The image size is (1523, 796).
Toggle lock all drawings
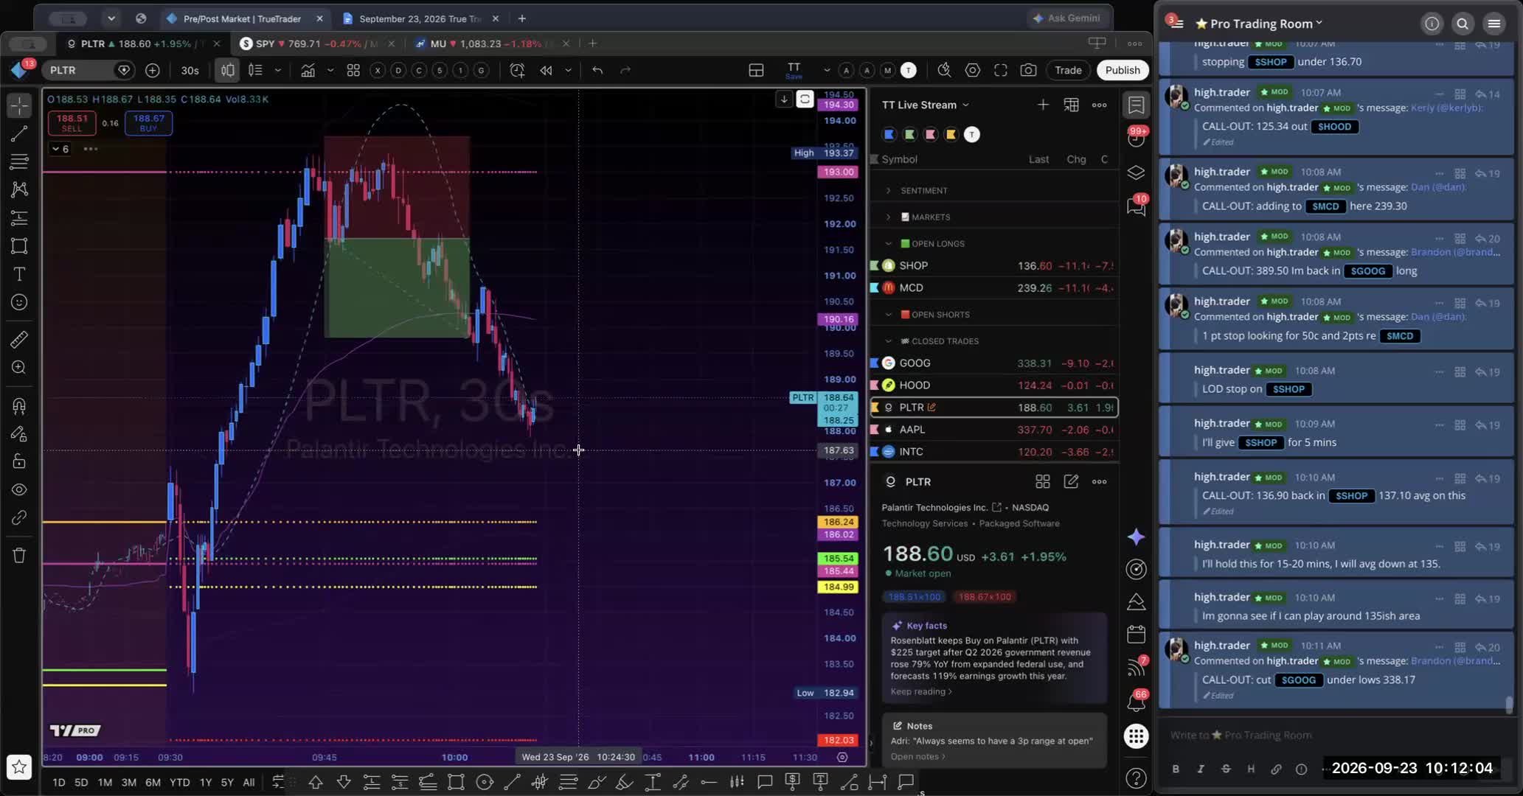click(x=19, y=461)
